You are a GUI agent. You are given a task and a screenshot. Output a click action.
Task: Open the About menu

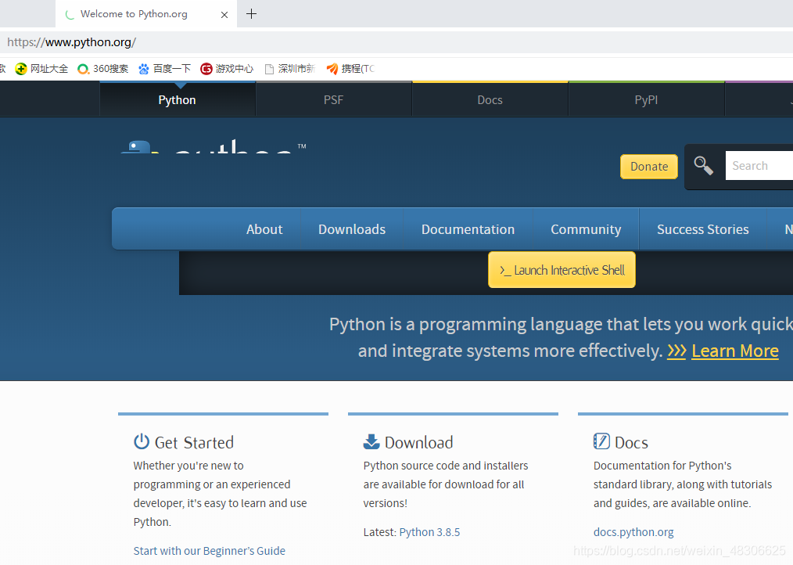[264, 229]
